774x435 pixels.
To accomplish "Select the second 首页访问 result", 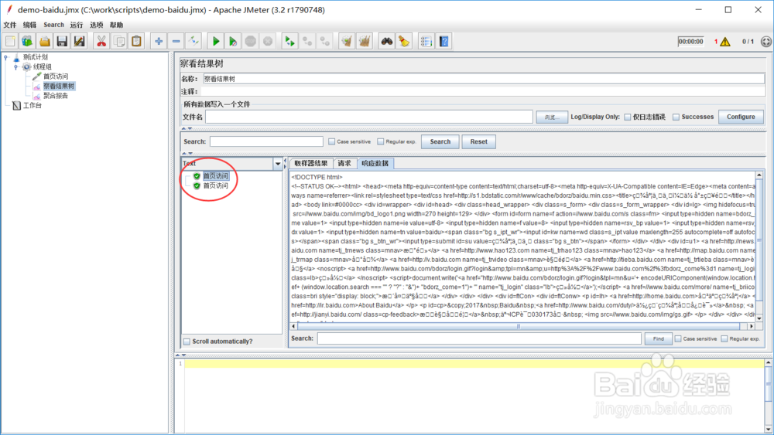I will coord(216,185).
